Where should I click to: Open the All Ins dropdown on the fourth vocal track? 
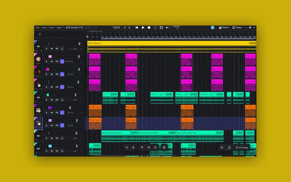point(74,87)
